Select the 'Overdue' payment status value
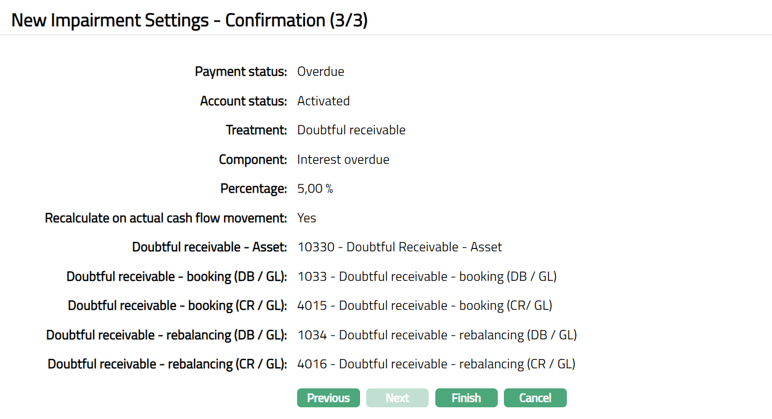The width and height of the screenshot is (772, 419). [x=321, y=72]
